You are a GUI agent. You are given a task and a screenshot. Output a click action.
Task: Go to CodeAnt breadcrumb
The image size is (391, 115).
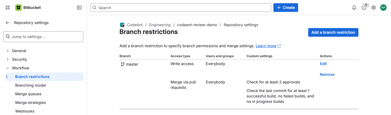[x=135, y=25]
